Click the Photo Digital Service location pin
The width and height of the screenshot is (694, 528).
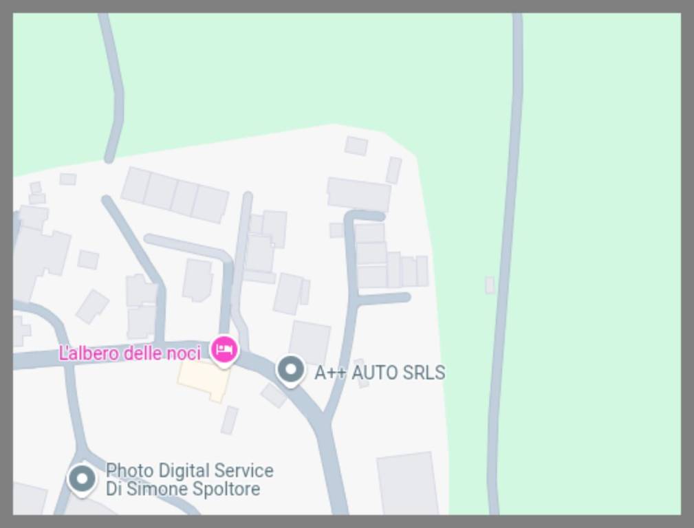(81, 480)
